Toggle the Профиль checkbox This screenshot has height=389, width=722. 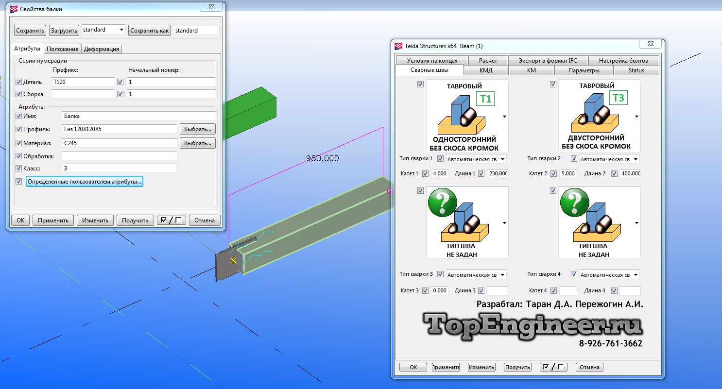point(19,129)
